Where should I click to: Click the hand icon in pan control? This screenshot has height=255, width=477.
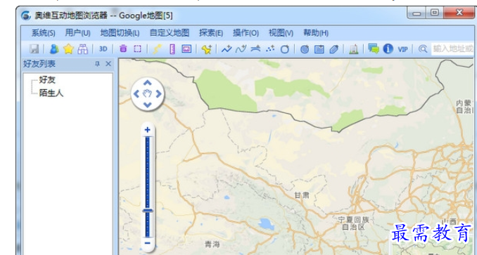(x=148, y=93)
